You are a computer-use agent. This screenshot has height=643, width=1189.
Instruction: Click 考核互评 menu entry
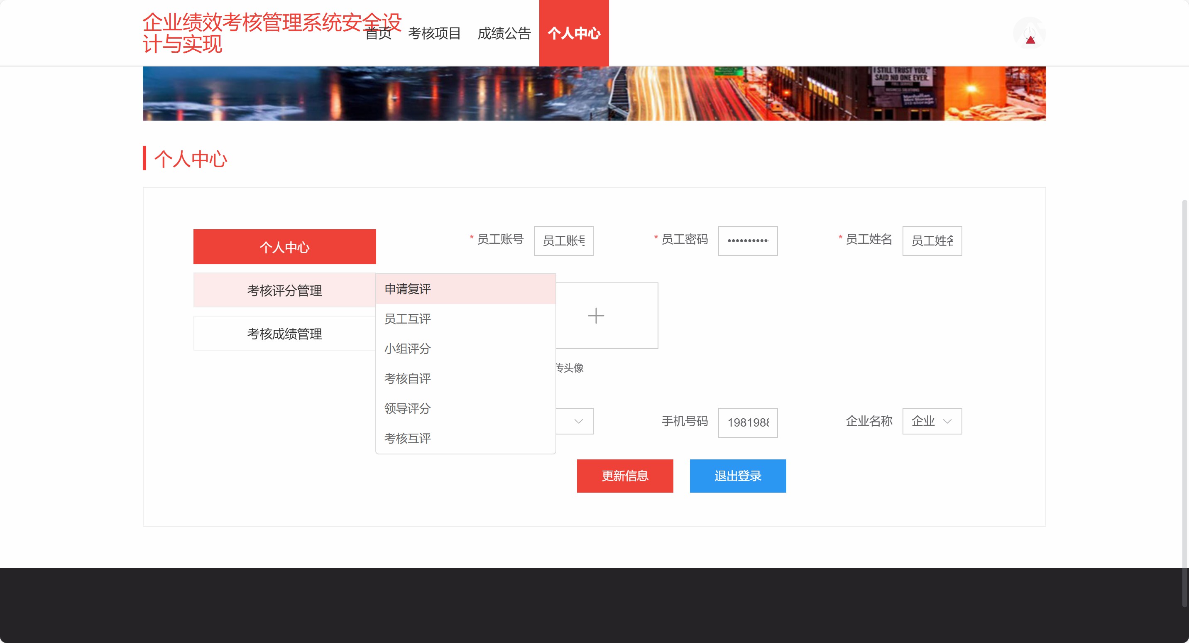pos(408,438)
